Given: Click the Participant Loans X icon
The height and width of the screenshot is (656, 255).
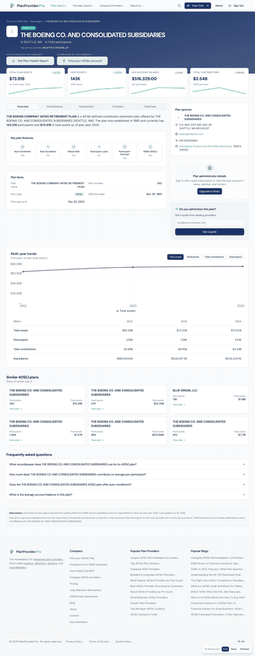Looking at the screenshot, I should (x=99, y=147).
